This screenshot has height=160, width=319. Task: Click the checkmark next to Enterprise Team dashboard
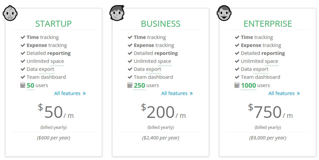click(237, 77)
